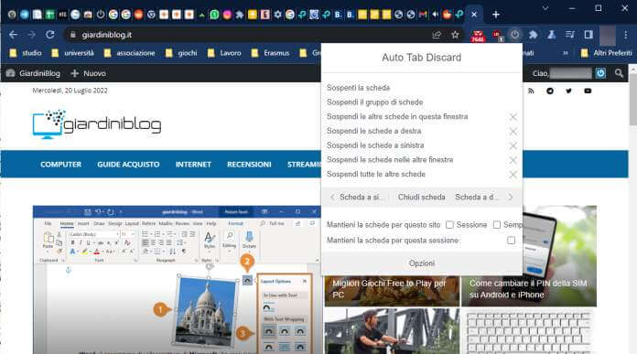The width and height of the screenshot is (637, 354).
Task: Open the 'studio' bookmarks folder
Action: pyautogui.click(x=26, y=53)
